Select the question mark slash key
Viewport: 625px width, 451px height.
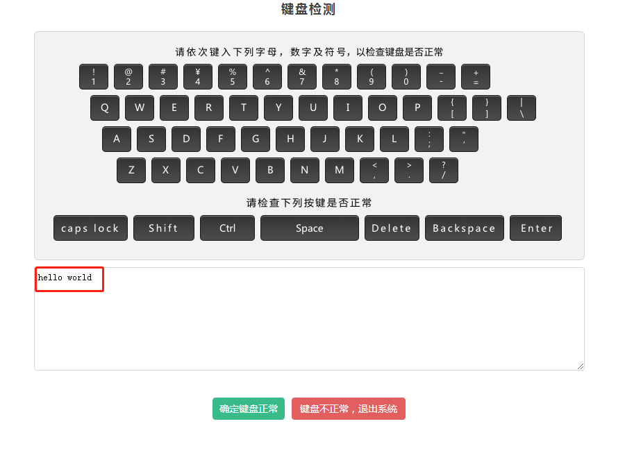(444, 170)
